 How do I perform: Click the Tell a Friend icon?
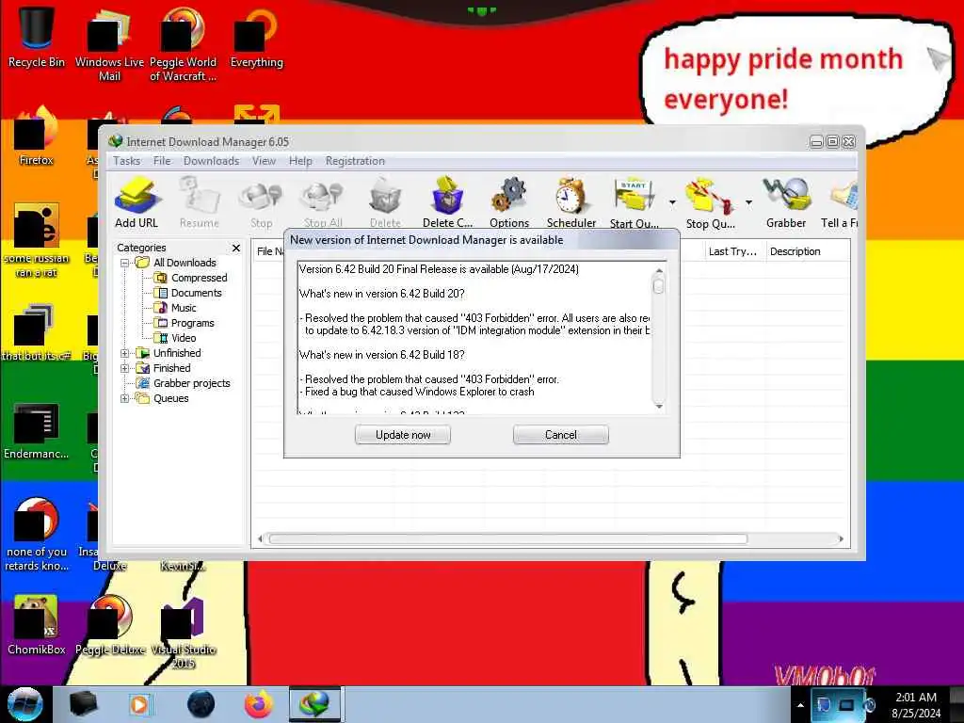pos(840,201)
